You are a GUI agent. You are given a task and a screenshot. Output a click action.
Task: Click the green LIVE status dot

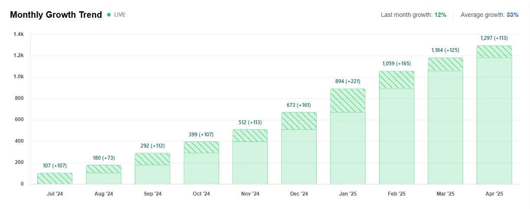click(x=109, y=15)
